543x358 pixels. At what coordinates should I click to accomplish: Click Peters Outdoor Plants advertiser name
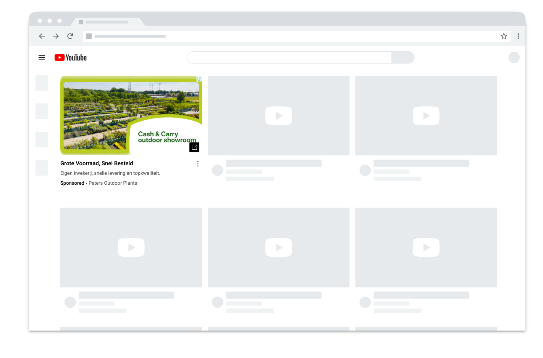click(x=113, y=183)
